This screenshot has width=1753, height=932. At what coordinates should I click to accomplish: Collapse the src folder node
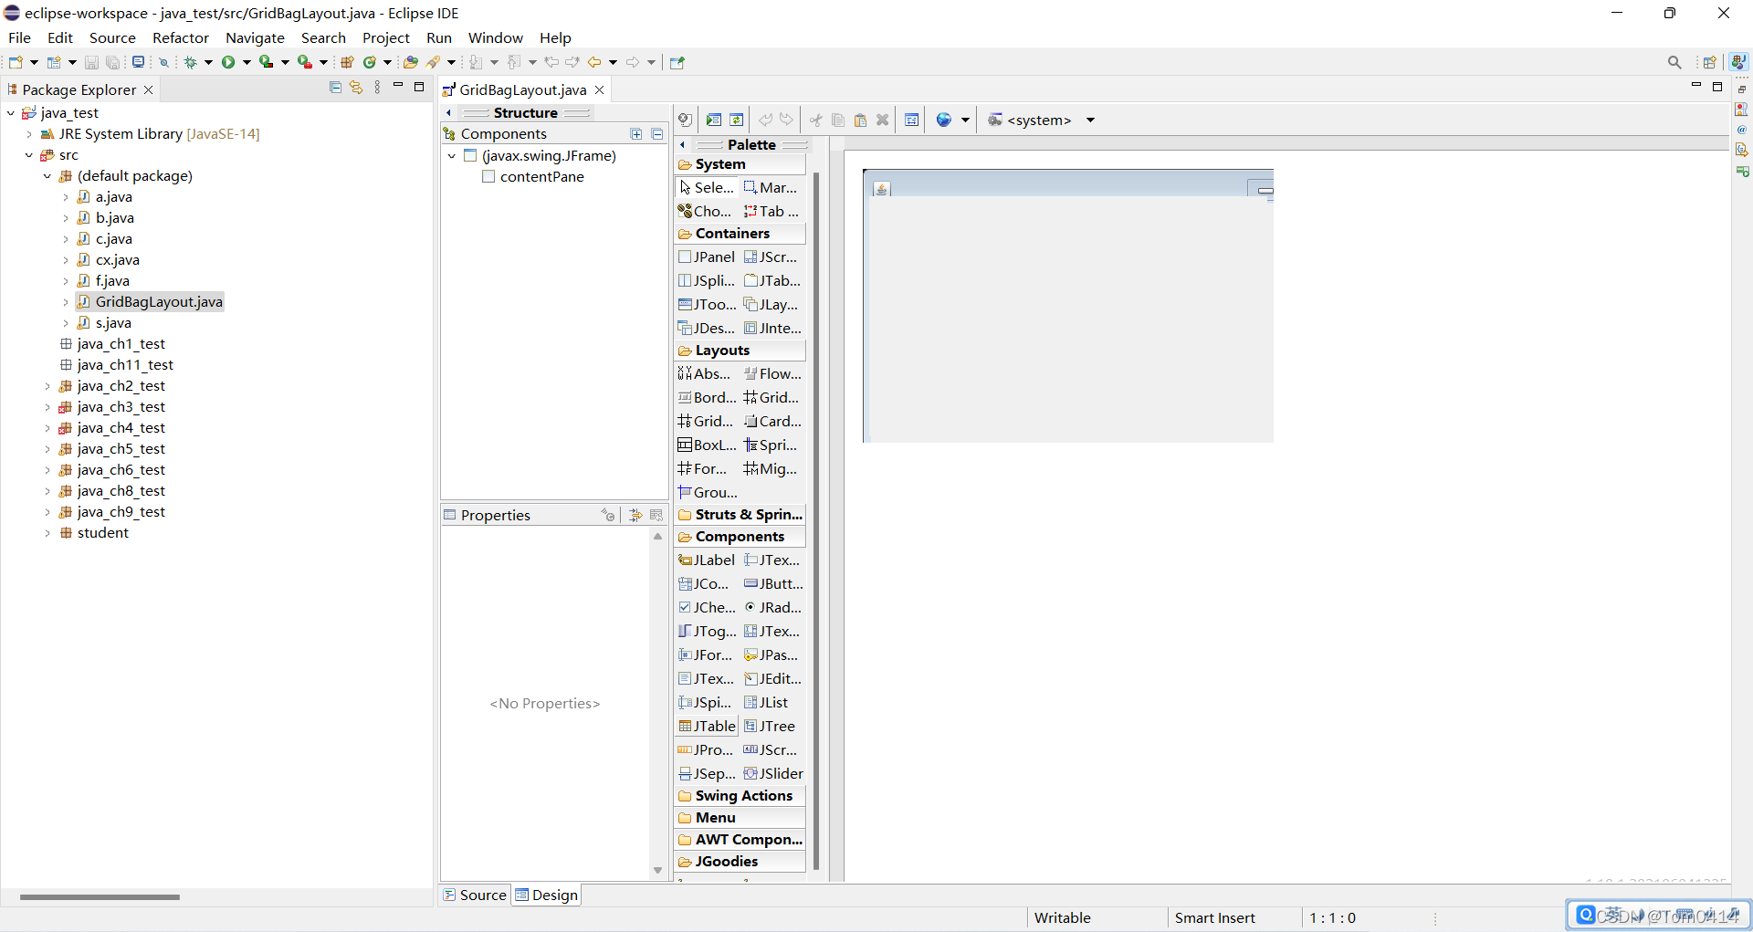(x=29, y=155)
